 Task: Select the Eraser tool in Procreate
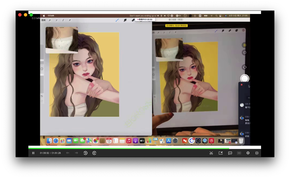click(x=133, y=20)
